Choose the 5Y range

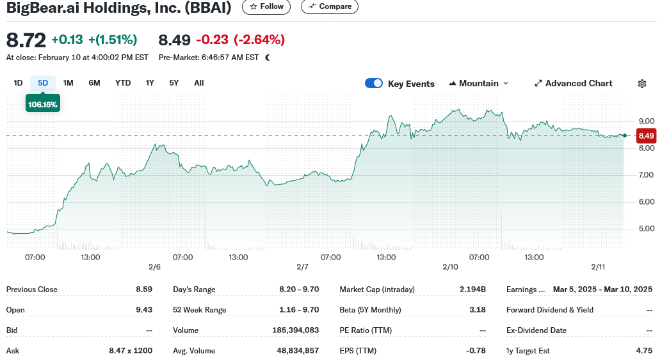[173, 83]
